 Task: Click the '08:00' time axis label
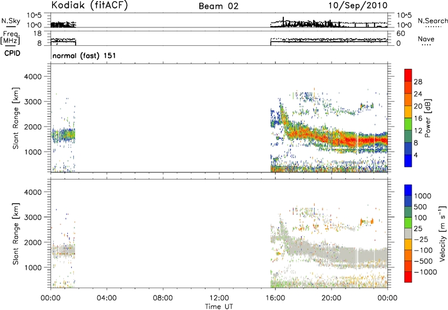click(x=162, y=298)
